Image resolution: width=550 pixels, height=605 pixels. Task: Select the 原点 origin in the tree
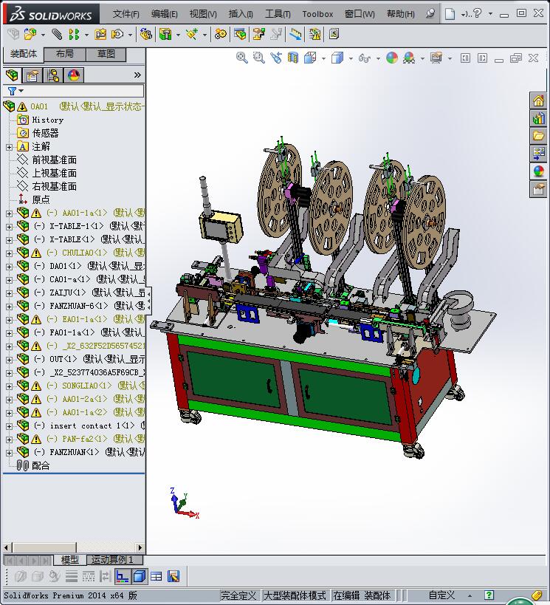[41, 200]
